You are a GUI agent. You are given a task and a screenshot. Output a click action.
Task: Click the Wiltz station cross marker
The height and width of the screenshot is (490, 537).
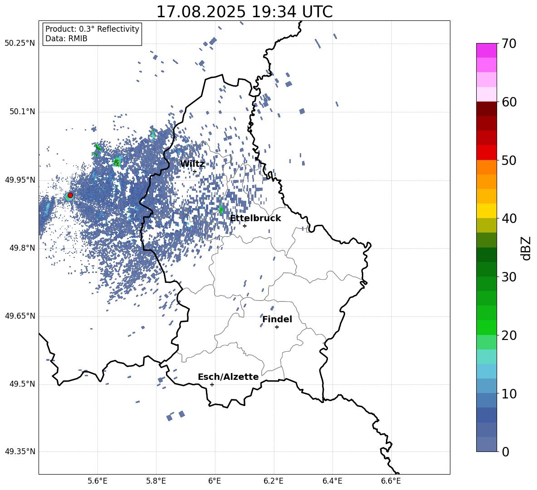(x=195, y=172)
